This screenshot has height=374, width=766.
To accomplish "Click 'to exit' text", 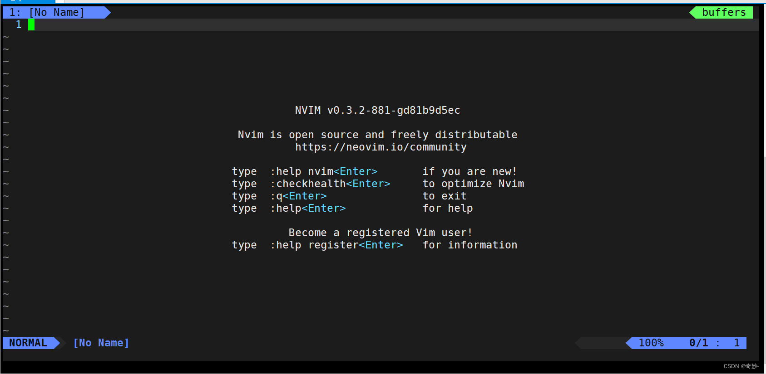I will tap(445, 196).
